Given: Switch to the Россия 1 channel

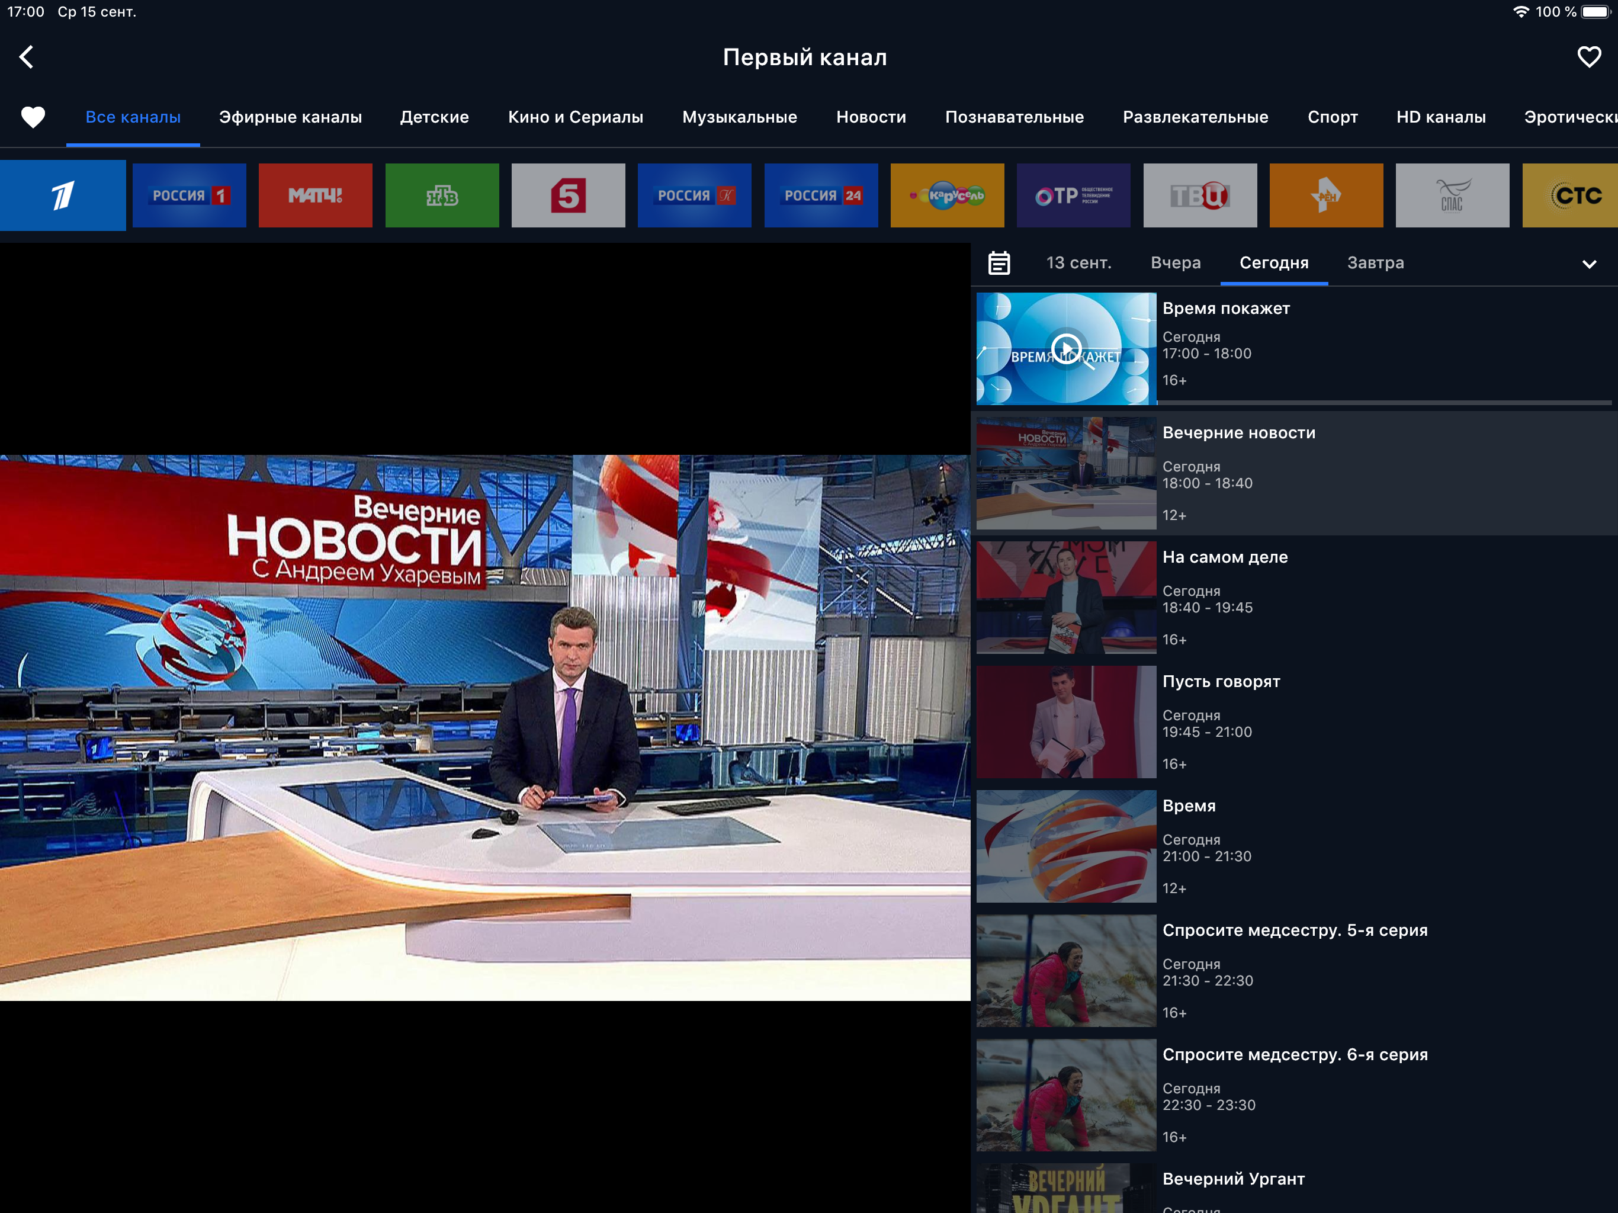Looking at the screenshot, I should point(190,195).
